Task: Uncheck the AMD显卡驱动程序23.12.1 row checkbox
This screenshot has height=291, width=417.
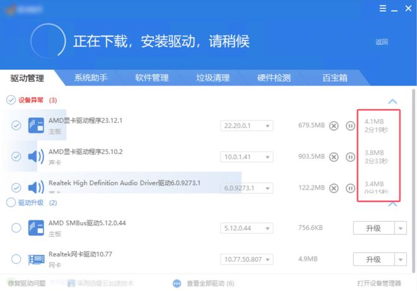Action: coord(16,125)
